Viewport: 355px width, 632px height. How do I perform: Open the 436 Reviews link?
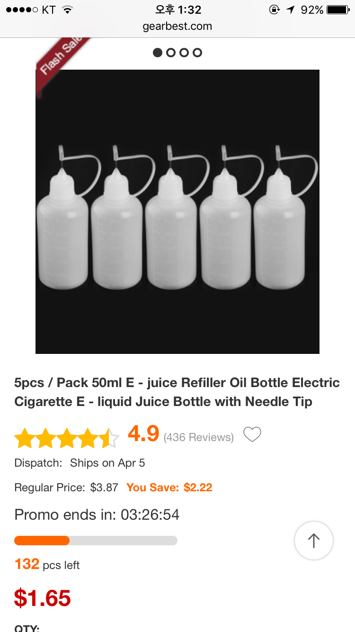pyautogui.click(x=199, y=437)
